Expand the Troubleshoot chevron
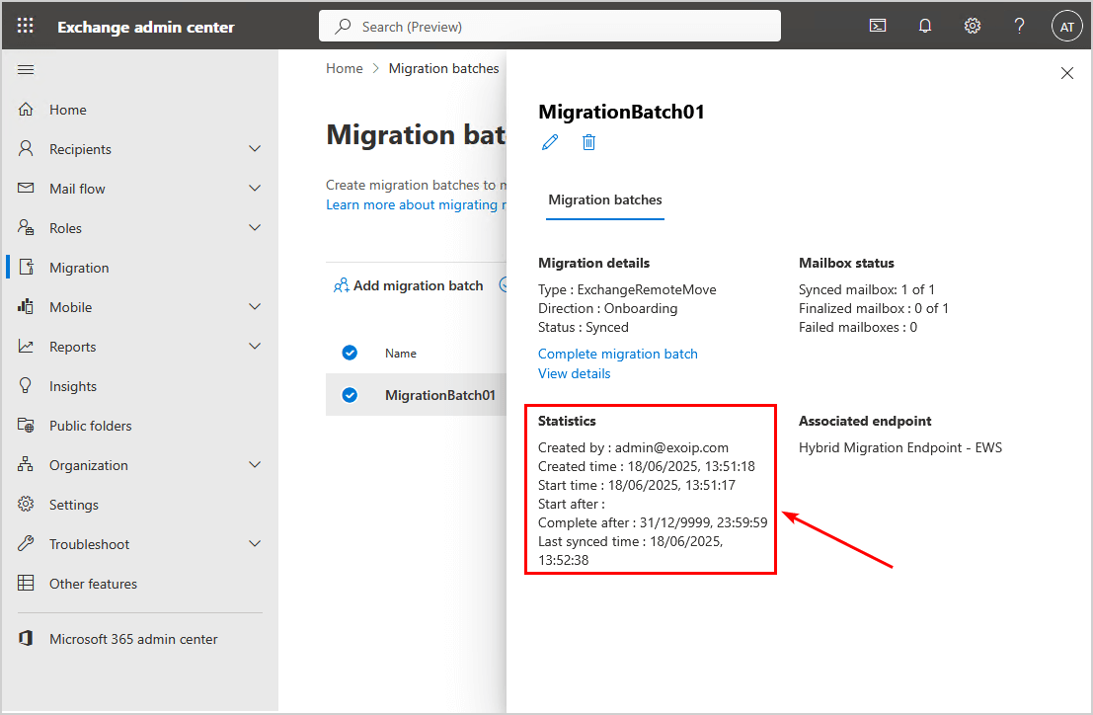1093x715 pixels. point(255,544)
